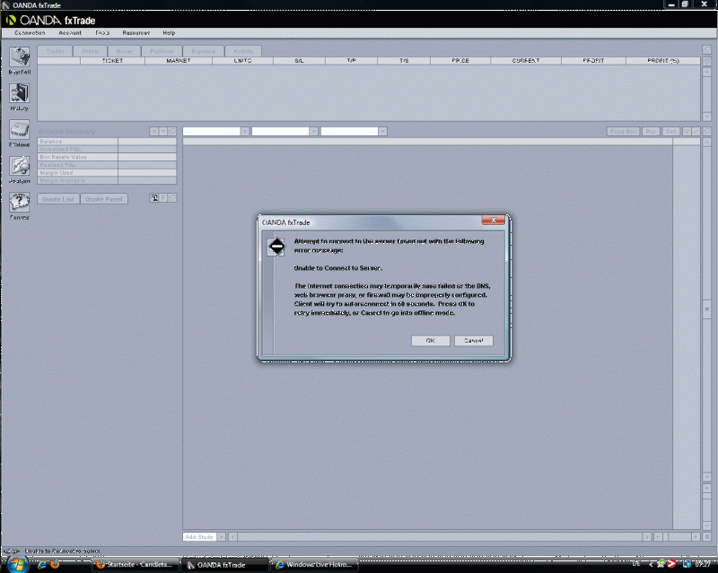Click the Windows Start orb
718x573 pixels.
pyautogui.click(x=15, y=564)
